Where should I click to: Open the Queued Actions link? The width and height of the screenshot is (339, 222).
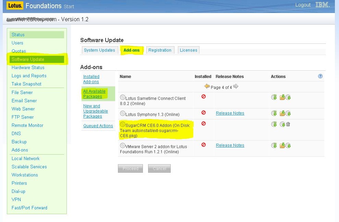click(98, 126)
